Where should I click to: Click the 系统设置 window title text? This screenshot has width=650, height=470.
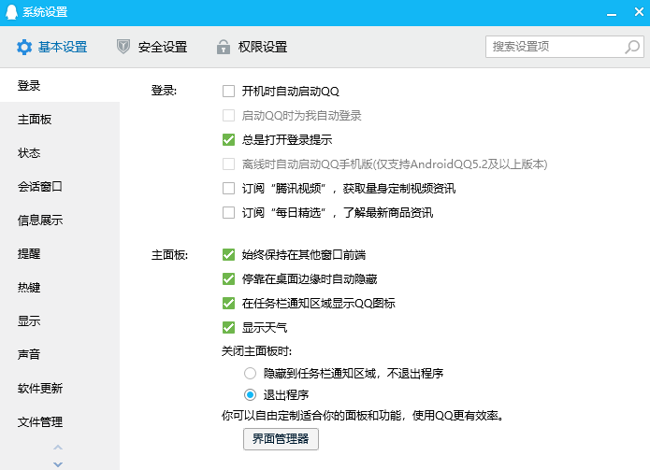click(x=45, y=12)
